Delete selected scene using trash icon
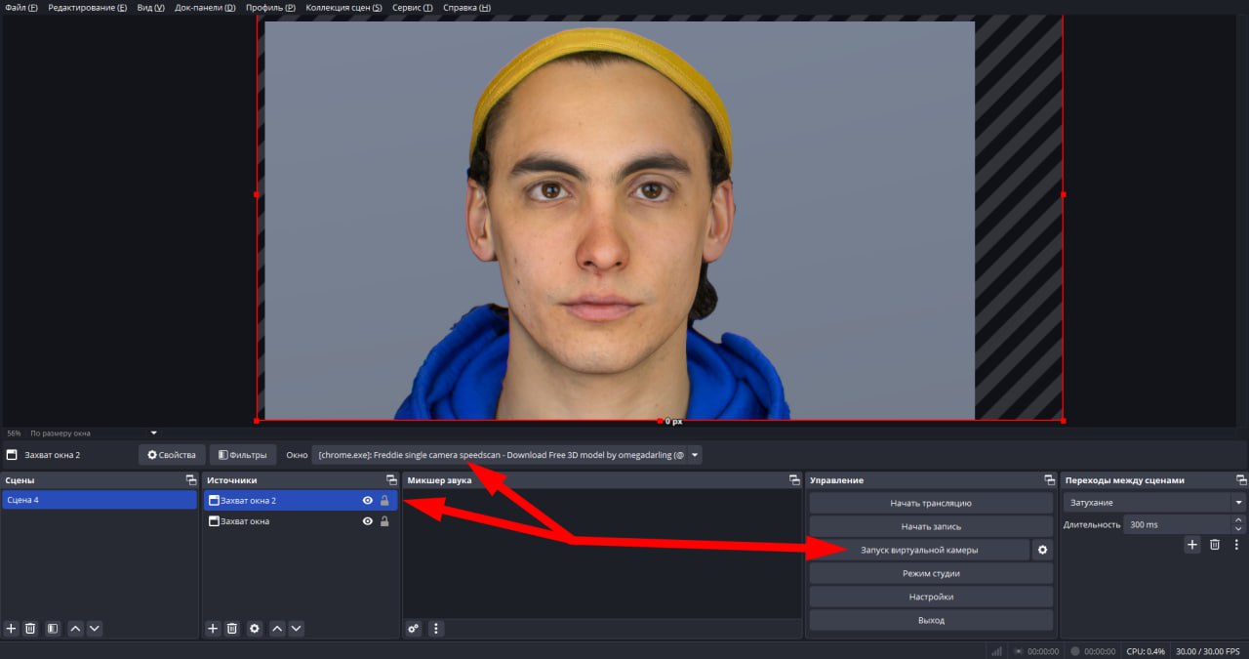1249x659 pixels. coord(30,629)
